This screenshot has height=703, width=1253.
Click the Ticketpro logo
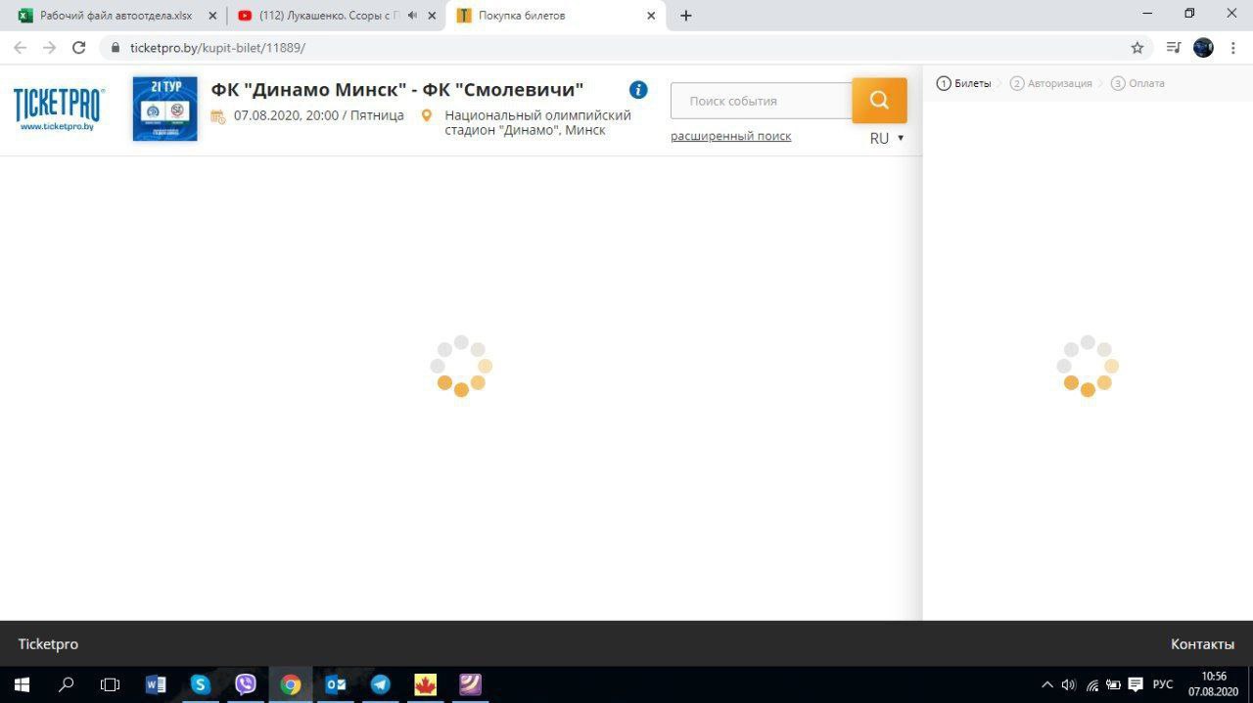[59, 109]
